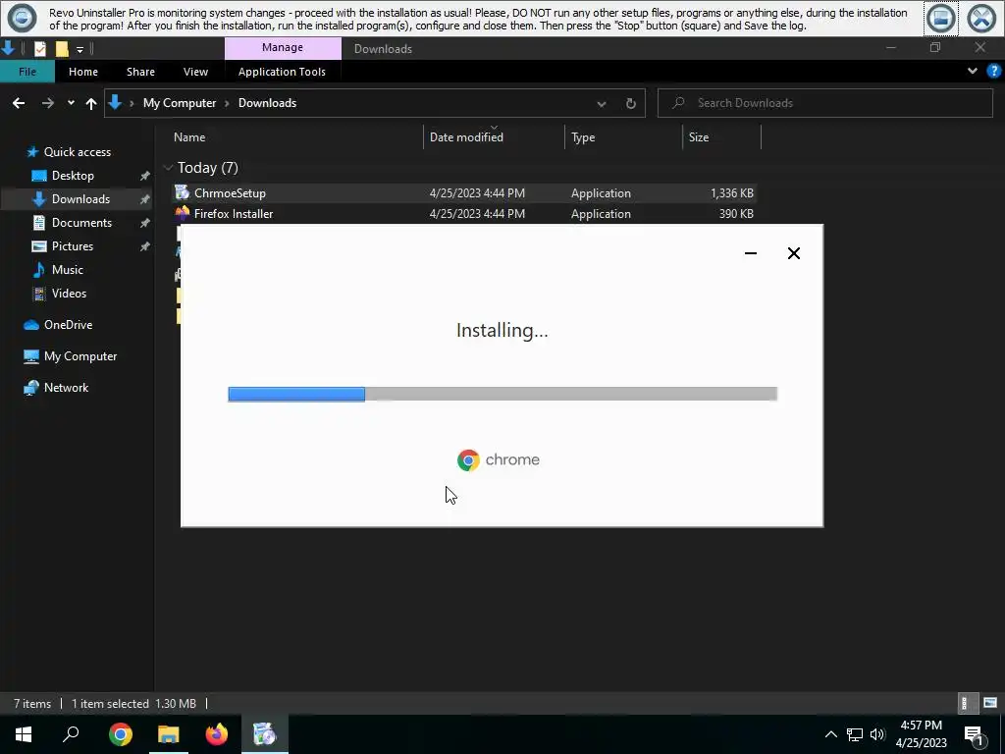This screenshot has height=754, width=1005.
Task: Sort by Size column header
Action: coord(699,137)
